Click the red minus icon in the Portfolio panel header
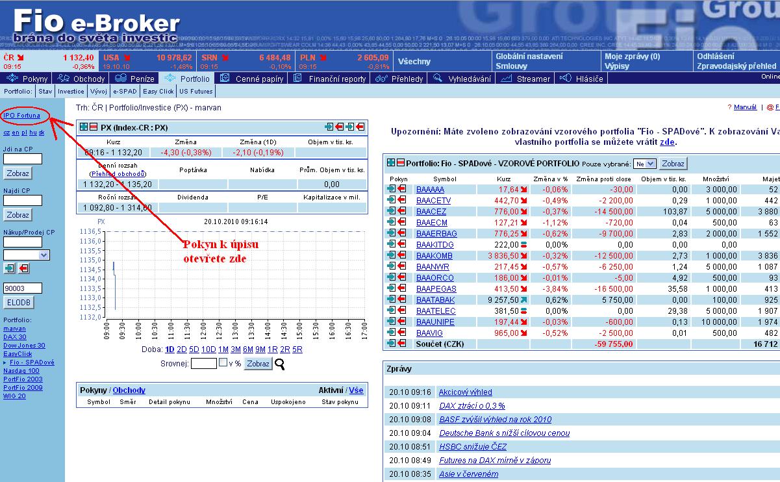 point(400,162)
